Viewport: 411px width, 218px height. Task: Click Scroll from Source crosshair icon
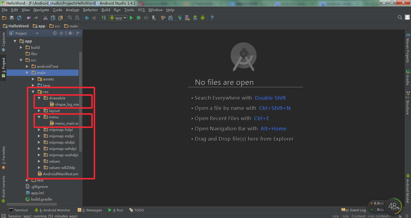pos(55,33)
